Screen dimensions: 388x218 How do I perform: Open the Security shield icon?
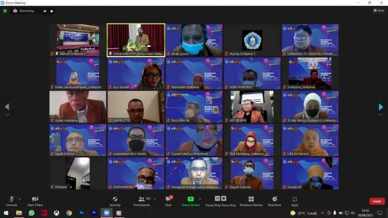pos(115,199)
